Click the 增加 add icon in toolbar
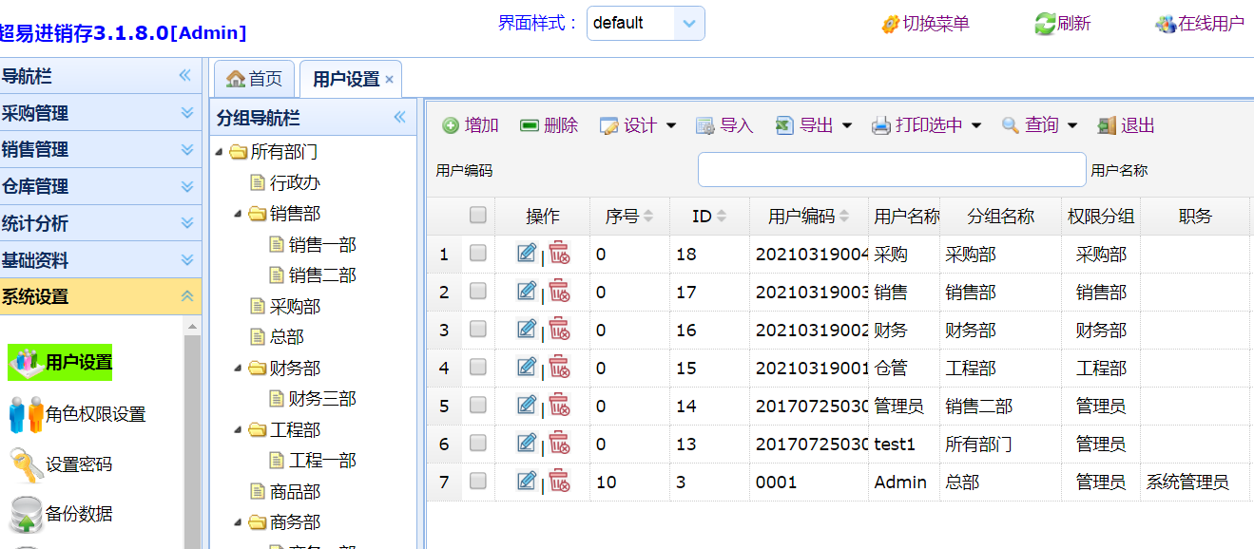1254x549 pixels. point(451,125)
